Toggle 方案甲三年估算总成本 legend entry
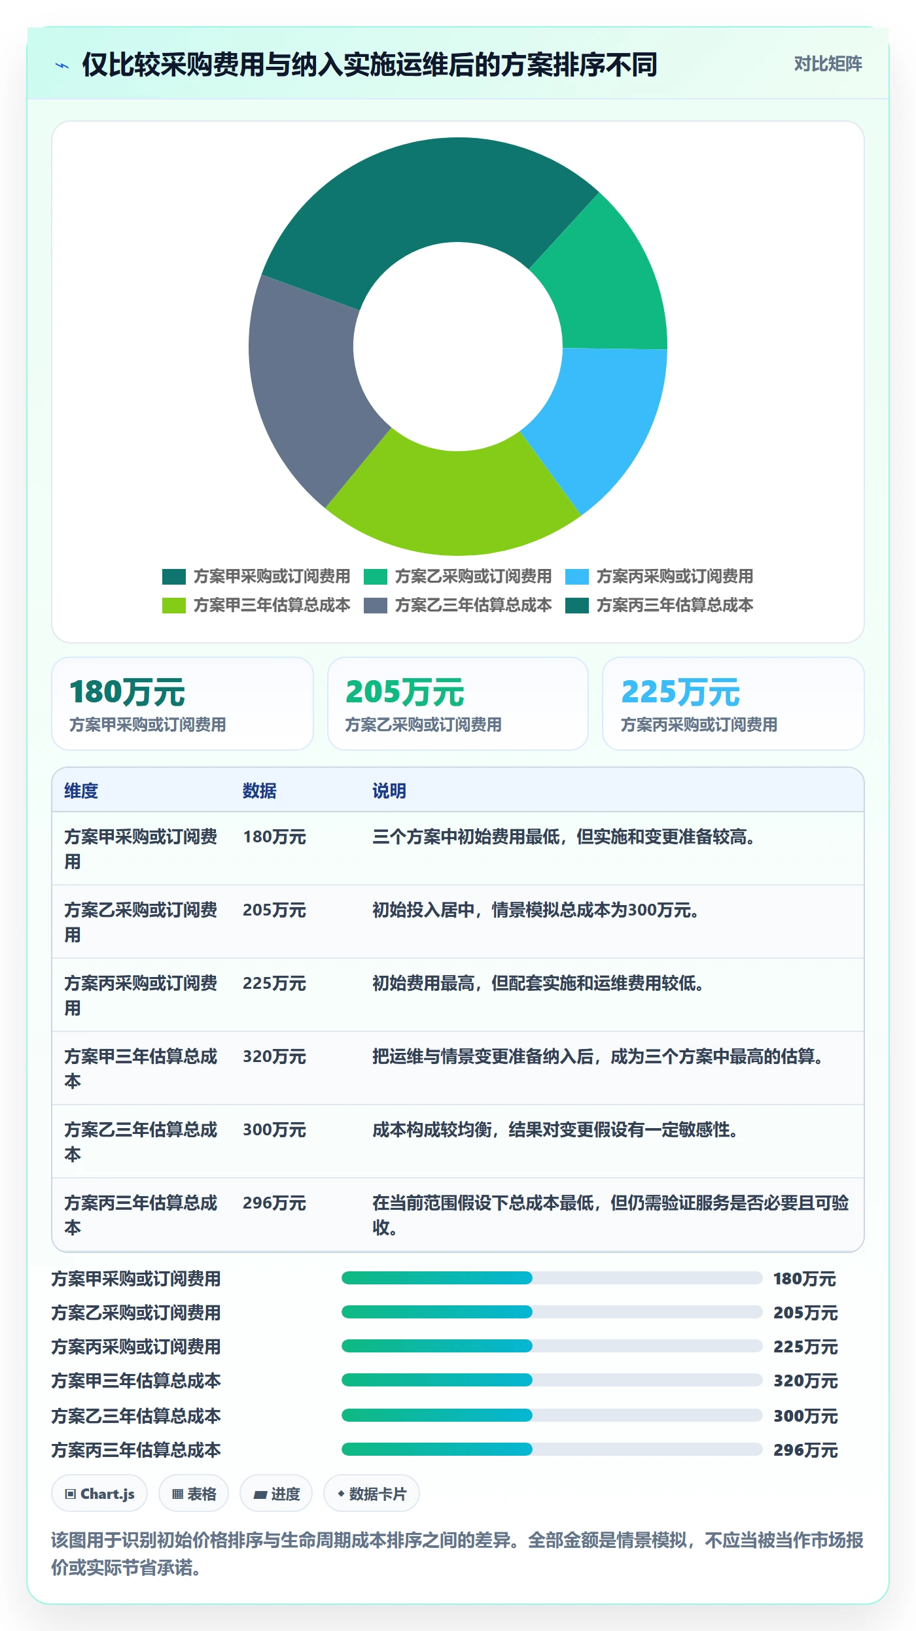The width and height of the screenshot is (916, 1631). pos(256,606)
